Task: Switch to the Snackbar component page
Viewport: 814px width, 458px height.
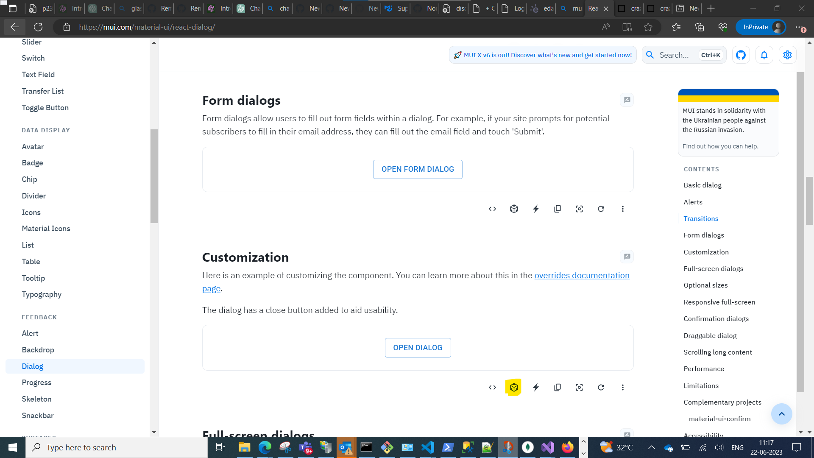Action: [x=38, y=415]
